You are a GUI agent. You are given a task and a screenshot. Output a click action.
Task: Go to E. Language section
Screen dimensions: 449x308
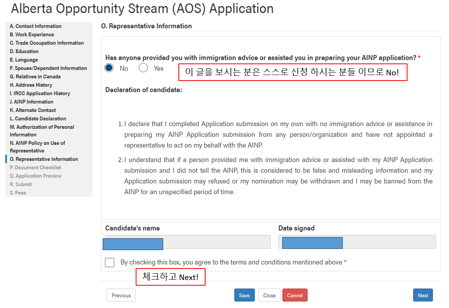click(24, 60)
